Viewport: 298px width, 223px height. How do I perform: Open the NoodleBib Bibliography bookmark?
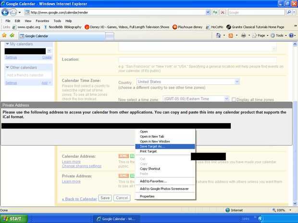coord(62,27)
